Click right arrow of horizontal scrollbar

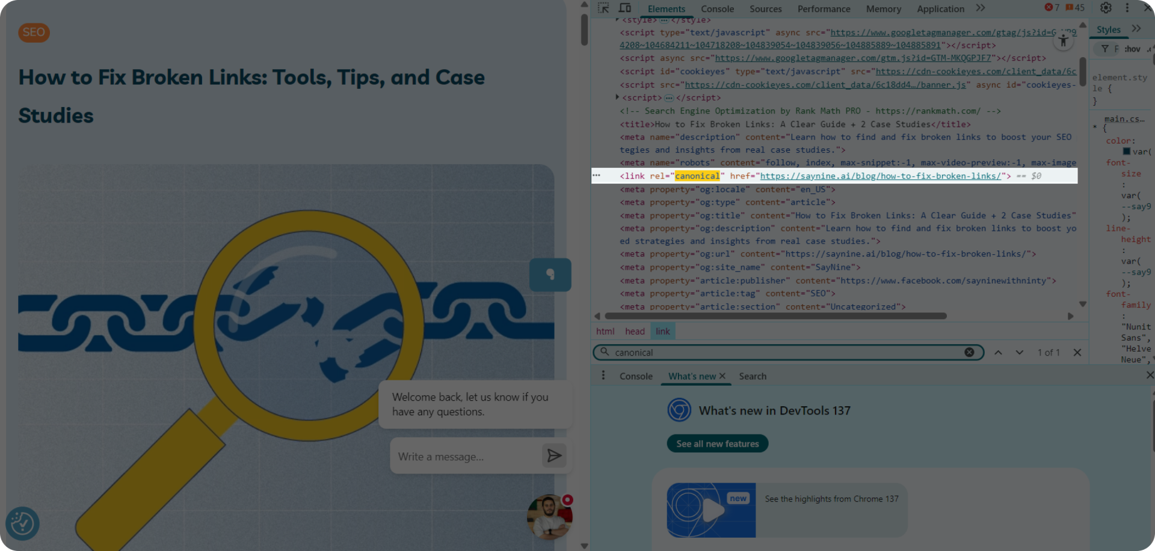(1070, 316)
